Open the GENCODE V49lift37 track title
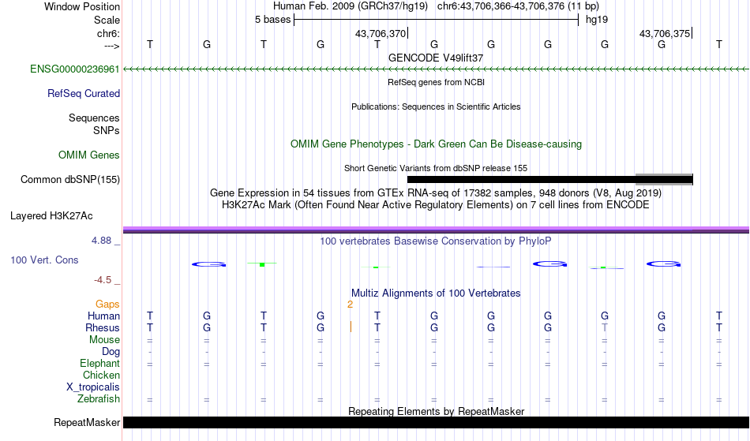The height and width of the screenshot is (441, 750). [436, 58]
